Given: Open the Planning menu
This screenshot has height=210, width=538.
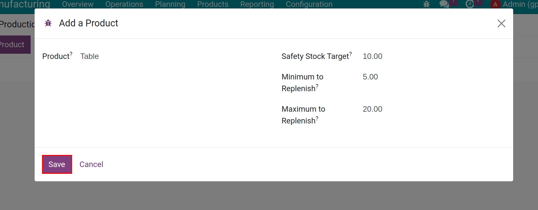Looking at the screenshot, I should click(x=170, y=4).
